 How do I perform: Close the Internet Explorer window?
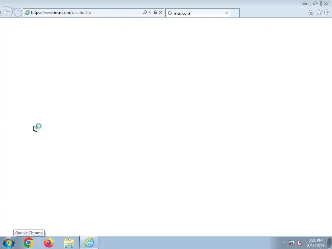click(326, 4)
